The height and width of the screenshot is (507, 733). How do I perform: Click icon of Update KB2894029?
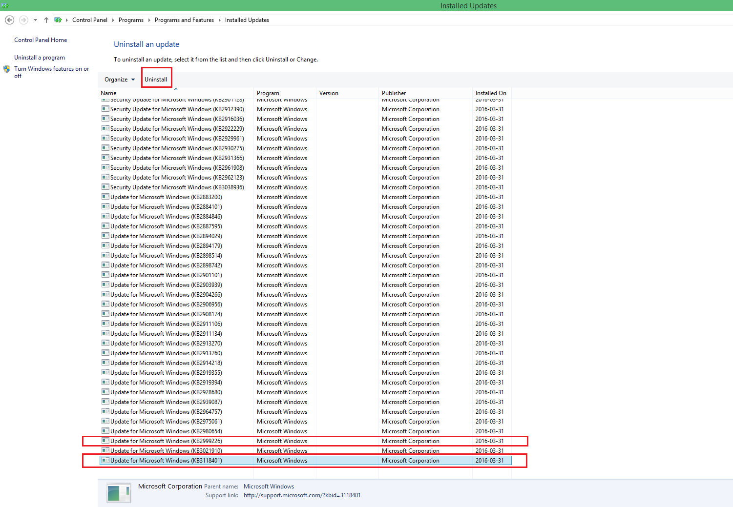click(105, 236)
